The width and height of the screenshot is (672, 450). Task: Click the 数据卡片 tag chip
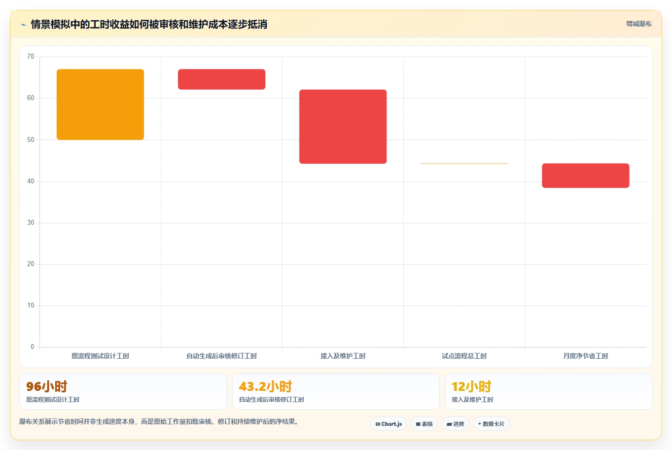coord(491,424)
